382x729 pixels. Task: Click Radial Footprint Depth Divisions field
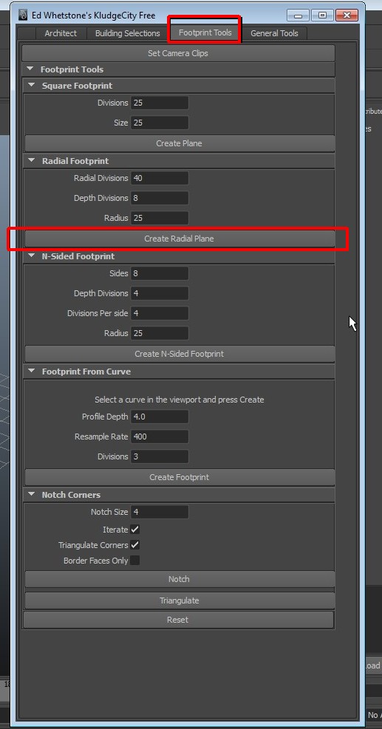[160, 198]
